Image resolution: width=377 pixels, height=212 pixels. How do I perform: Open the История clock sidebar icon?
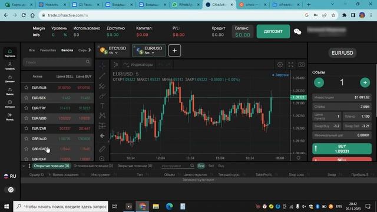tap(10, 104)
